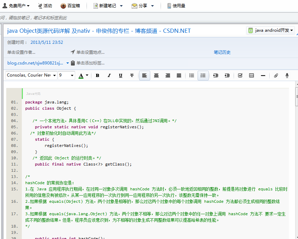
Task: Insert bulleted list
Action: tap(192, 76)
